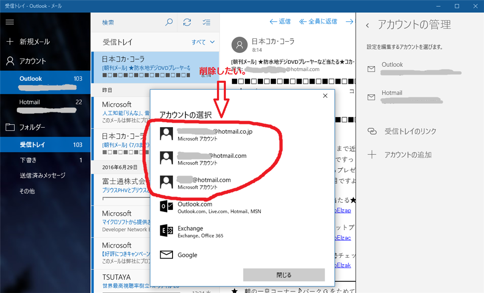Click the forward arrow next to 全員に返信

pos(350,22)
